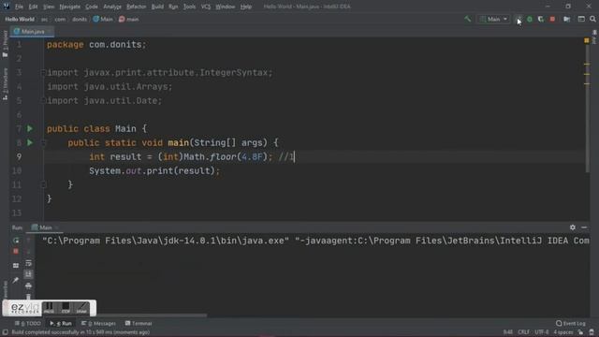
Task: Hide the Run panel with minimize dash
Action: [584, 227]
